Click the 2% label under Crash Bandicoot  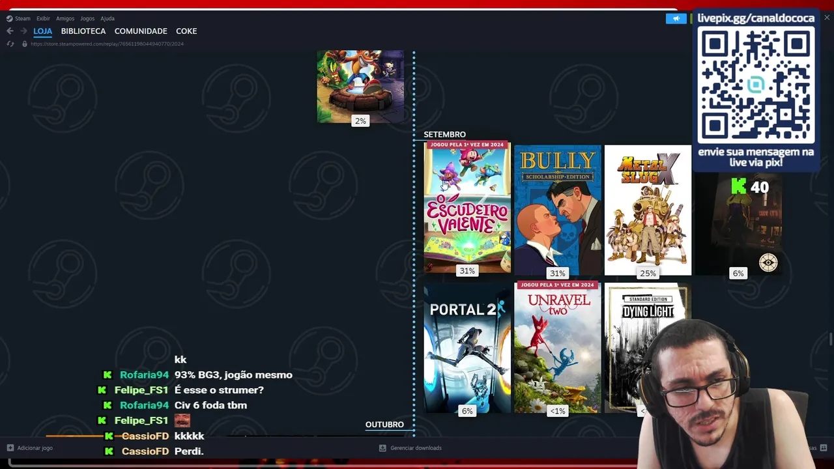click(360, 121)
